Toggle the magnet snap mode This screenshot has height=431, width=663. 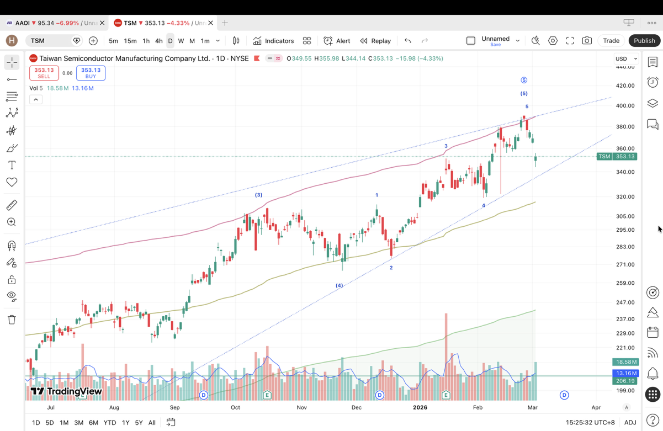click(x=12, y=246)
